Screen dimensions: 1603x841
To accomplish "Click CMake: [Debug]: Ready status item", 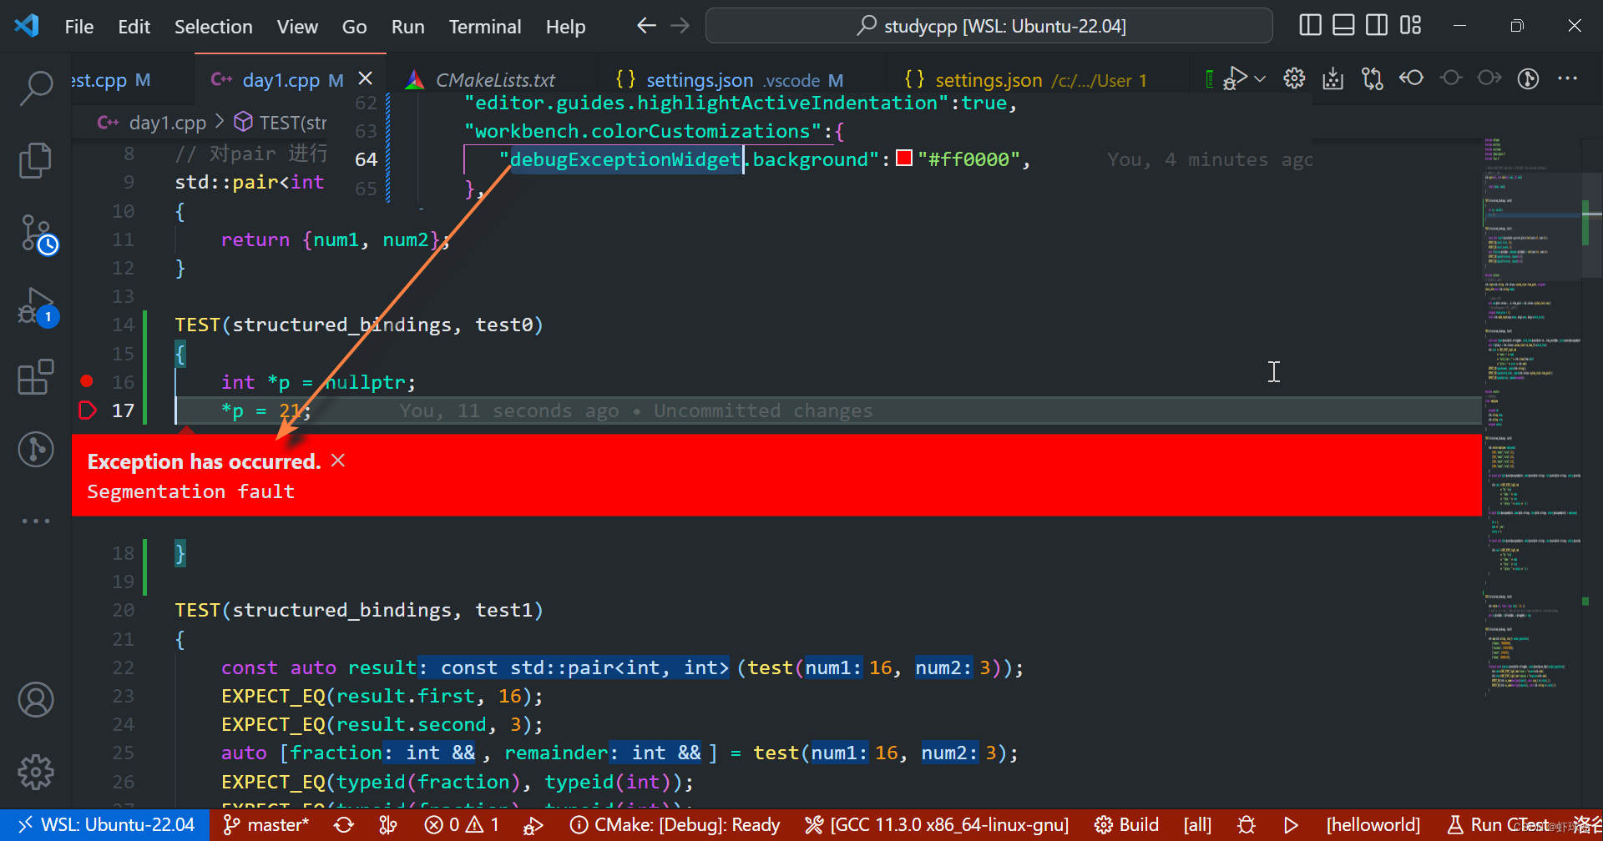I will click(675, 825).
